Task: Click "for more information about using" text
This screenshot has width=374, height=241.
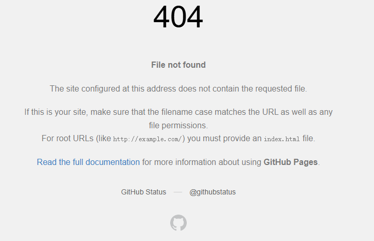Action: click(202, 162)
